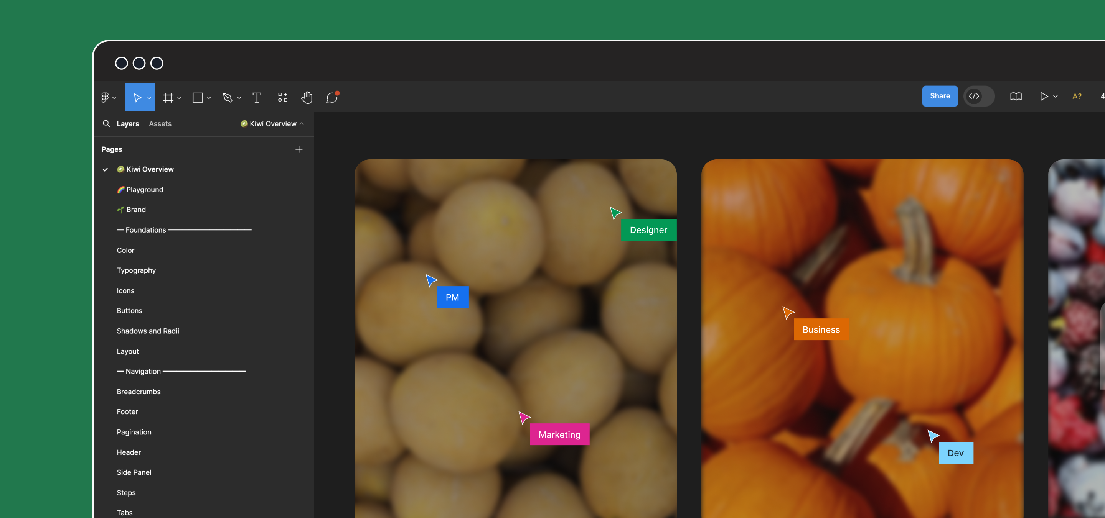Select the Hand tool
Image resolution: width=1105 pixels, height=518 pixels.
(x=307, y=97)
